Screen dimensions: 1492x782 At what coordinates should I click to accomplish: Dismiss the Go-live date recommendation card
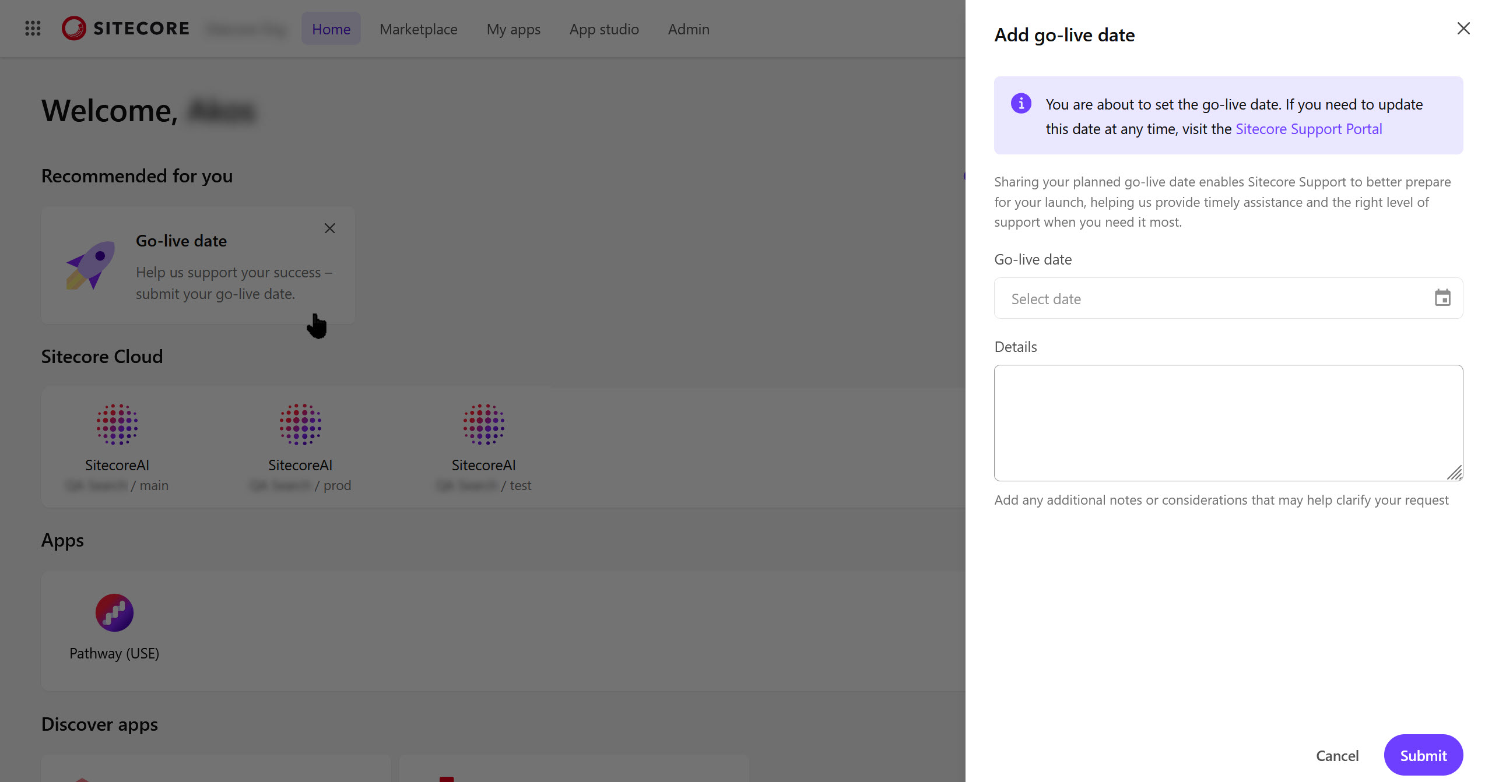coord(330,228)
